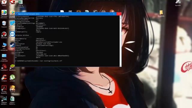The image size is (192, 108).
Task: Launch the Bandicam desktop shortcut
Action: coord(4,35)
